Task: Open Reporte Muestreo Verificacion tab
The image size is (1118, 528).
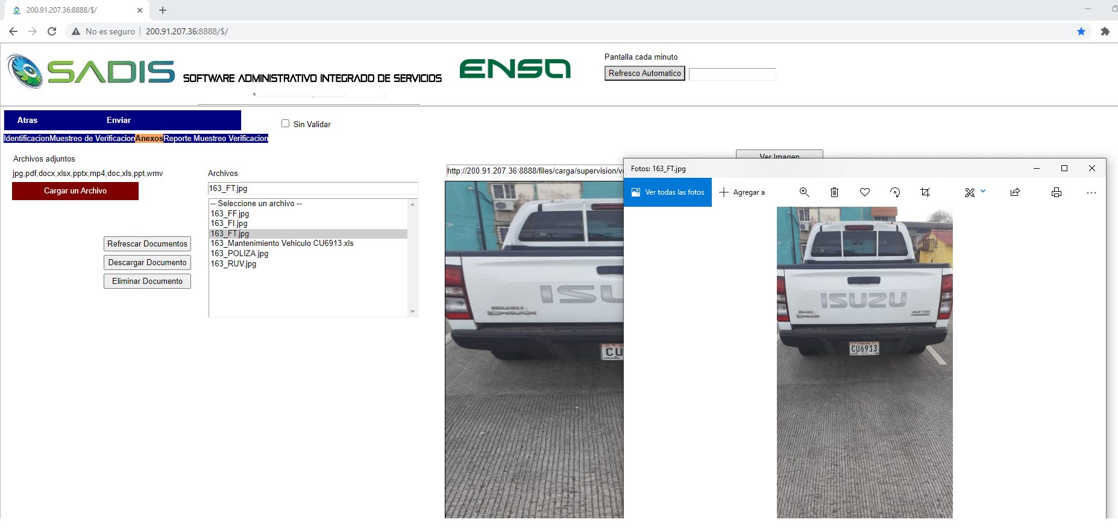Action: (216, 139)
